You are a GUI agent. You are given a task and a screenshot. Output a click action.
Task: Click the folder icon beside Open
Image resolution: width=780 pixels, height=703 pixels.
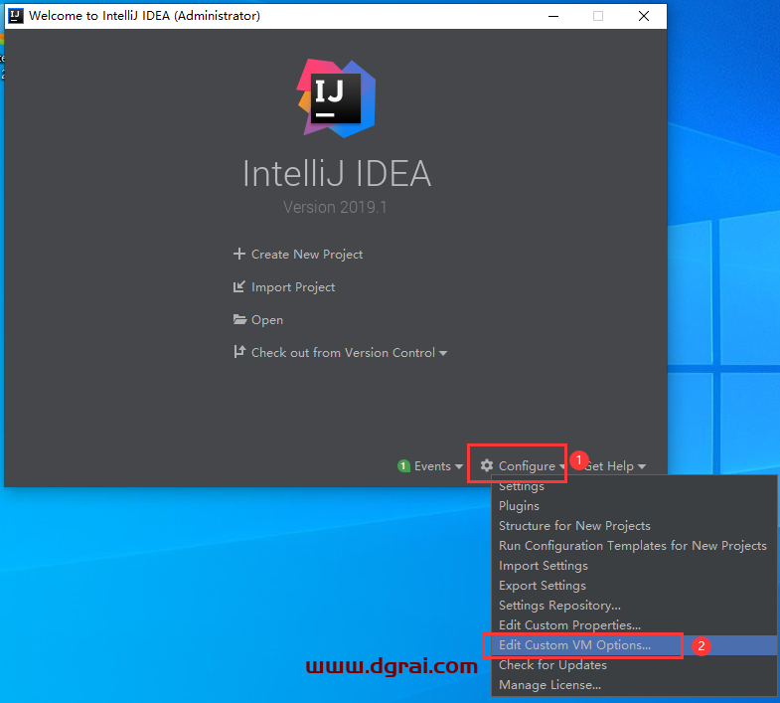[239, 319]
